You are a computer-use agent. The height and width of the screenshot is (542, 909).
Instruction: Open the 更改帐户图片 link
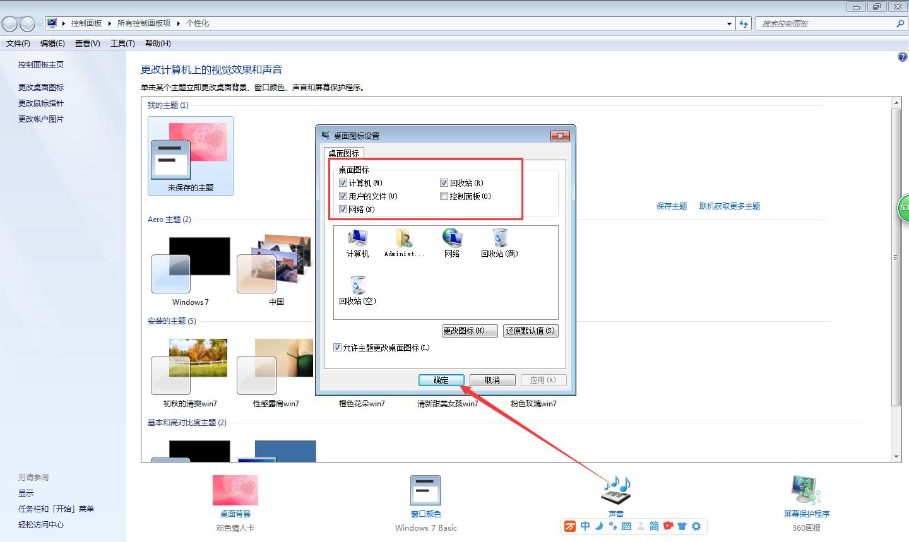[41, 119]
